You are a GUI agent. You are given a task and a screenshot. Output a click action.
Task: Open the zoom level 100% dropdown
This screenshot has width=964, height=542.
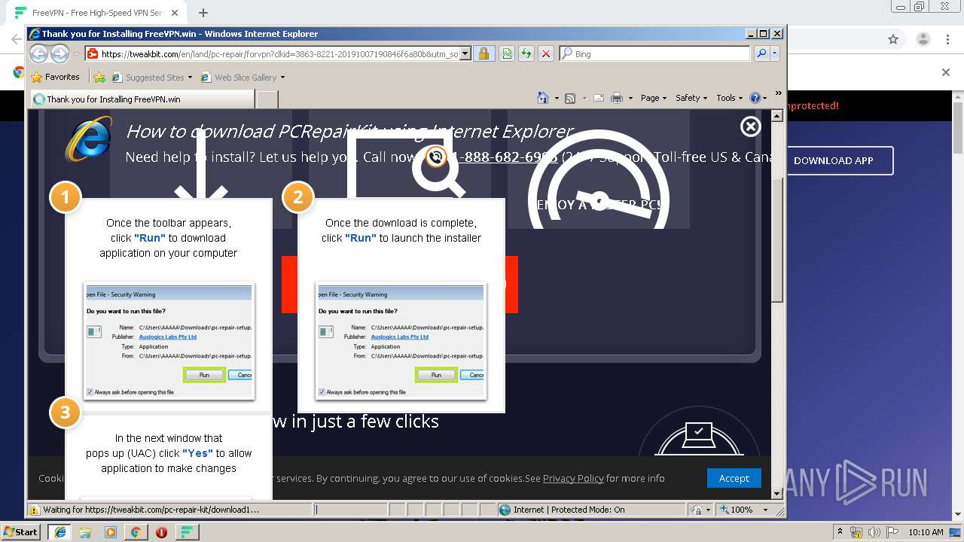[765, 510]
